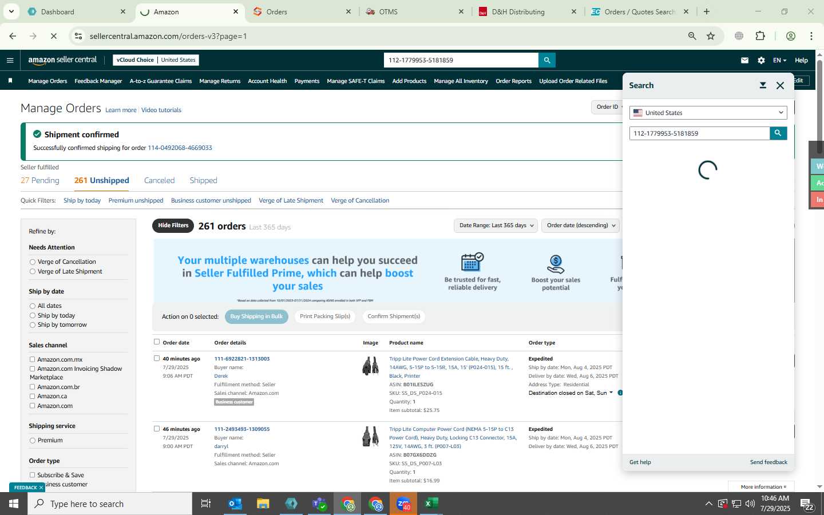Select the Verge of Cancellation radio button
The image size is (824, 515).
(x=33, y=262)
